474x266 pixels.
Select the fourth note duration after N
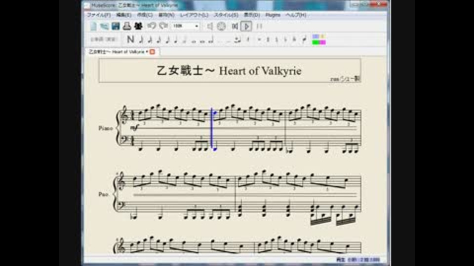click(x=167, y=39)
